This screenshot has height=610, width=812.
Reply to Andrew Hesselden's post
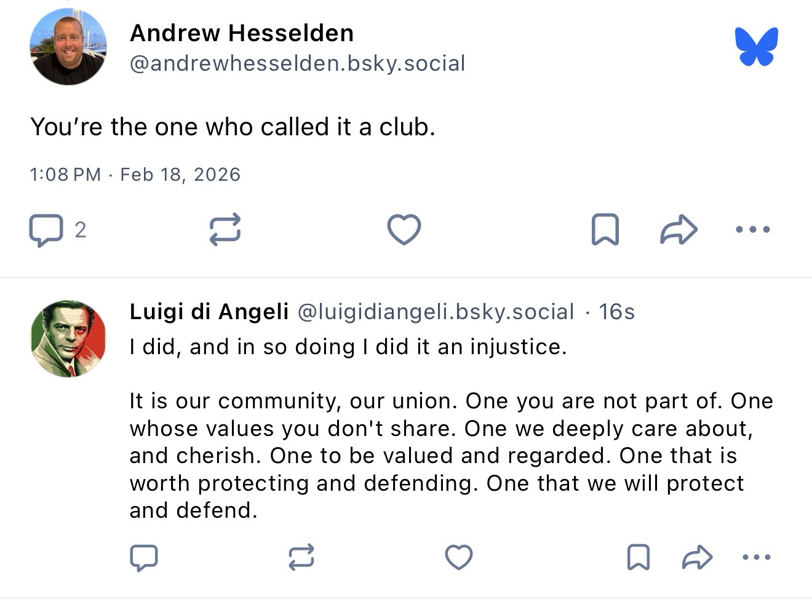coord(46,230)
